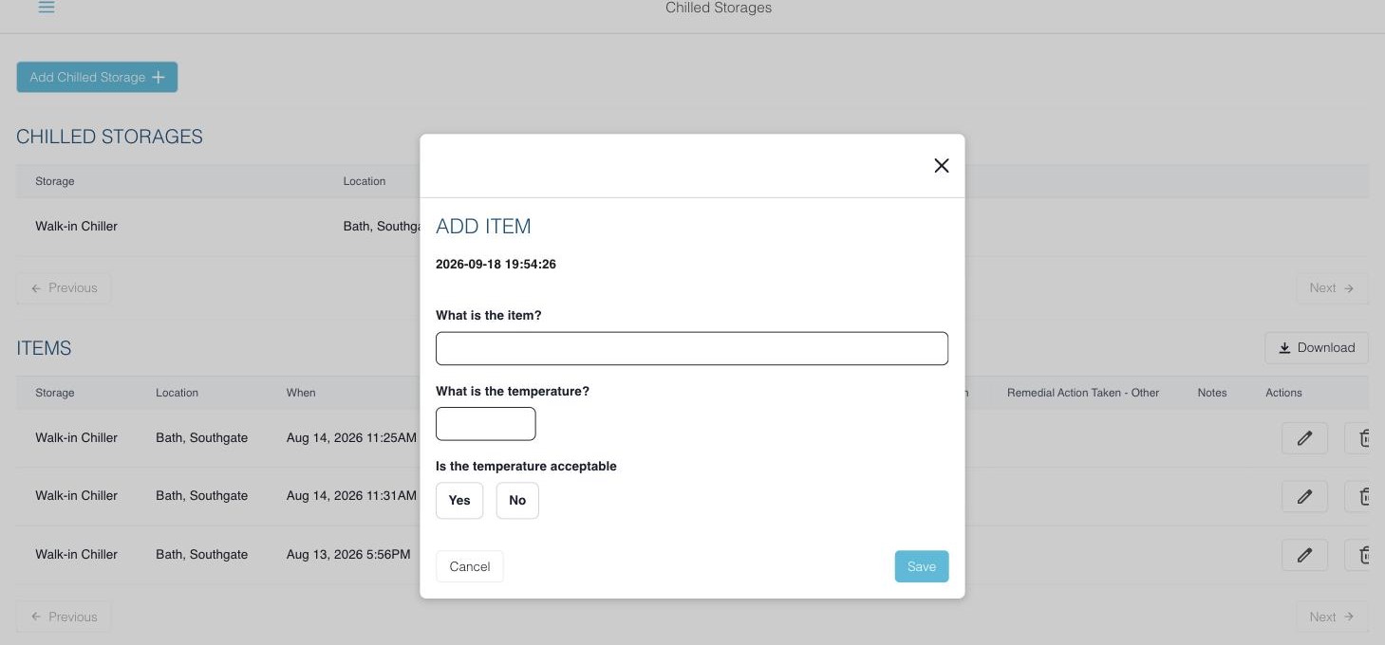
Task: Select Yes for temperature acceptable
Action: (x=459, y=500)
